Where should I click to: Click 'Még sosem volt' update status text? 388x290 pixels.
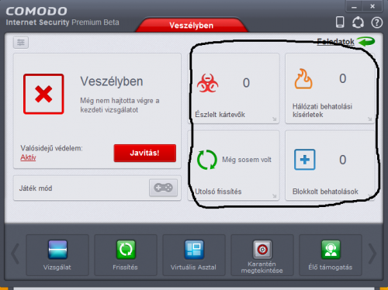247,160
